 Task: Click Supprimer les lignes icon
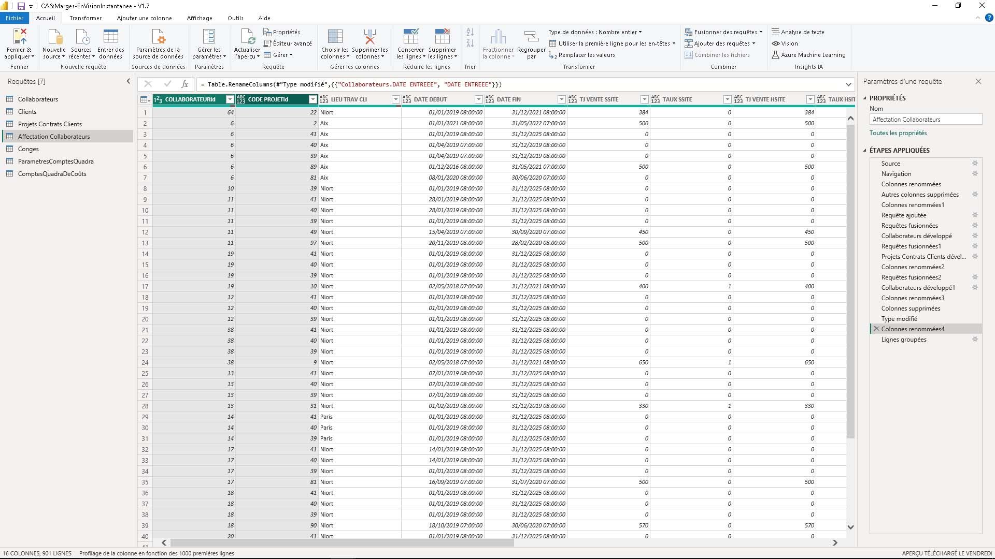coord(442,37)
